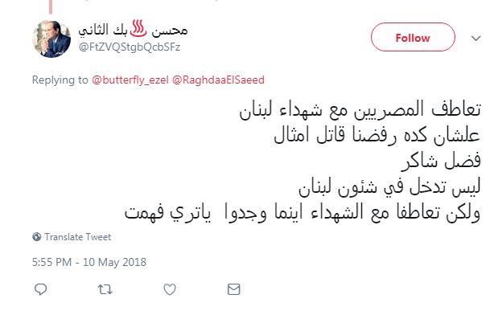Click the pink thread connector line above avatar
This screenshot has width=494, height=315.
51,7
